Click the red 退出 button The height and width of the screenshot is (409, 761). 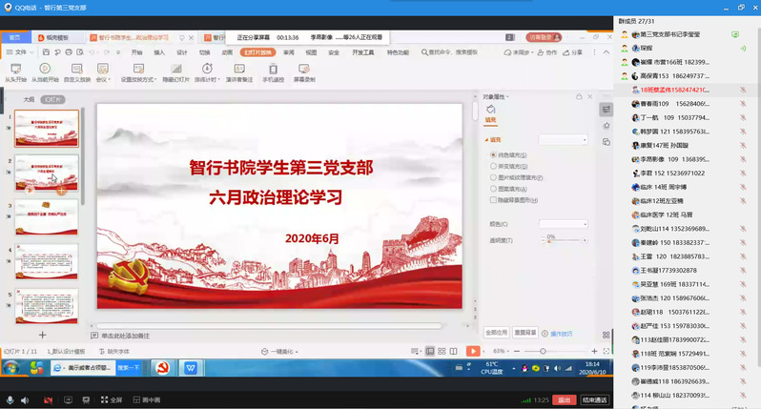point(565,399)
